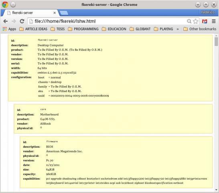Open the Other bookmarks folder
Viewport: 219px width, 193px height.
tap(200, 29)
